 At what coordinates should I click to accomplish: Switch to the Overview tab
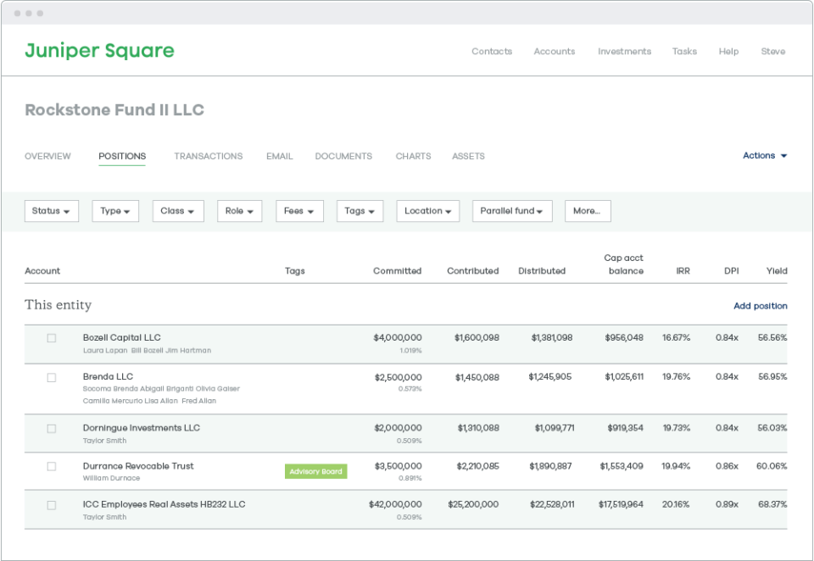[47, 156]
